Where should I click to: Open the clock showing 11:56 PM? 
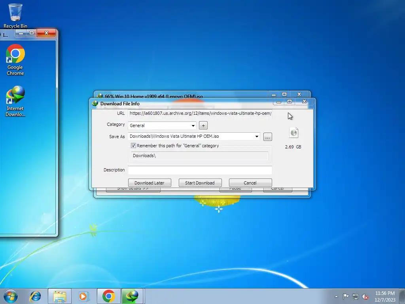coord(385,296)
